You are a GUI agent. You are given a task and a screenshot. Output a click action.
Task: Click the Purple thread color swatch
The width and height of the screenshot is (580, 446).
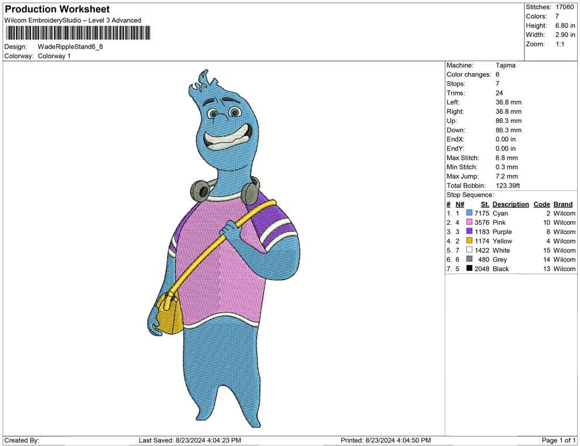(x=469, y=231)
